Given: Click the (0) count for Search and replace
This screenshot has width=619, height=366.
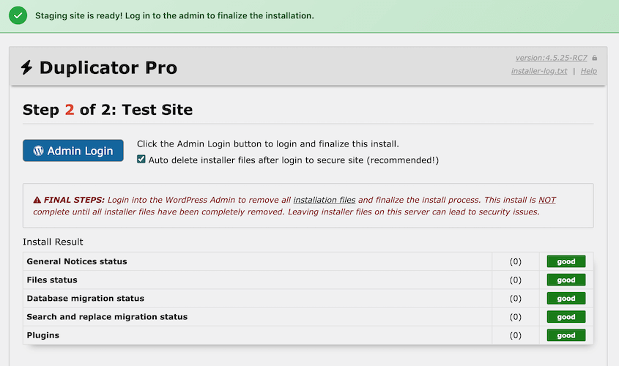Looking at the screenshot, I should tap(515, 317).
